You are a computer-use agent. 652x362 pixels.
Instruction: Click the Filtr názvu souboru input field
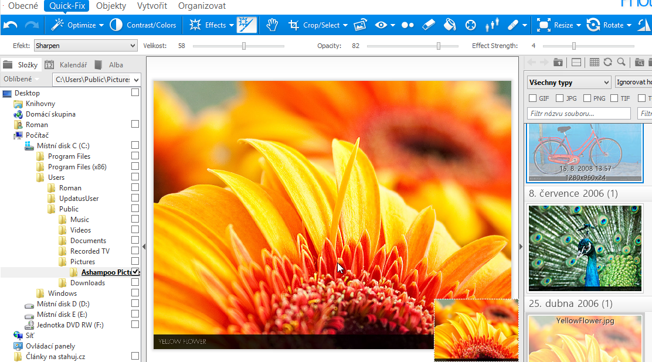[579, 114]
